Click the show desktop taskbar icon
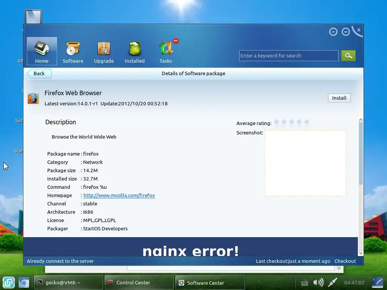The image size is (387, 290). pyautogui.click(x=24, y=282)
